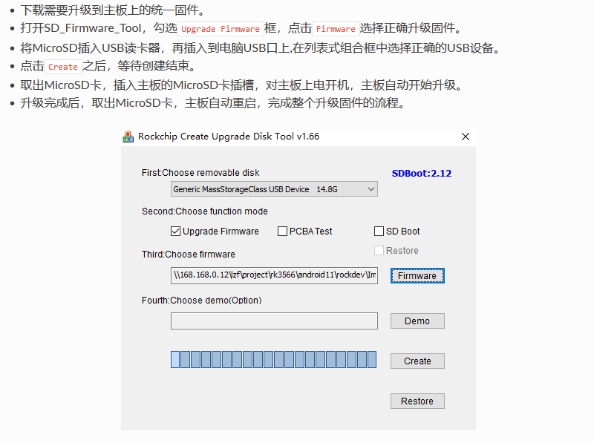The height and width of the screenshot is (443, 594).
Task: Click the Demo browse button
Action: click(x=417, y=321)
